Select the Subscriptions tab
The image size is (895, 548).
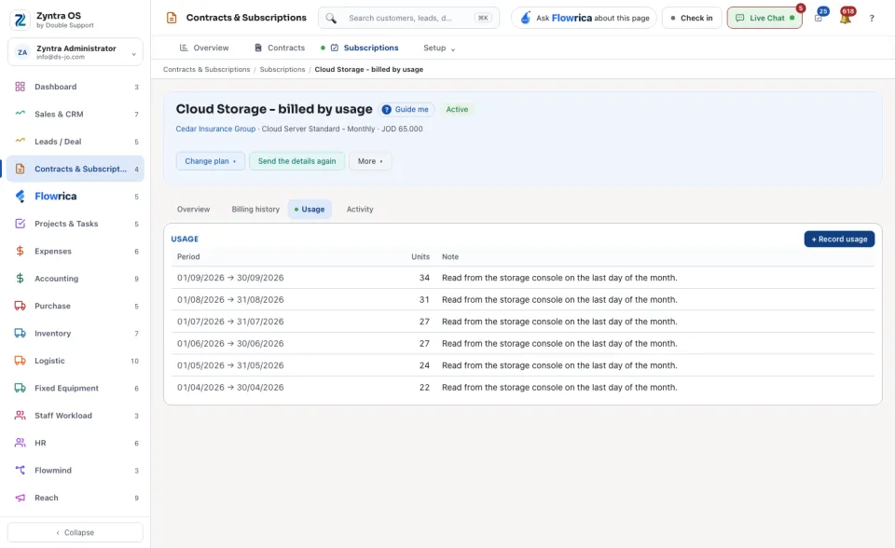(x=365, y=48)
